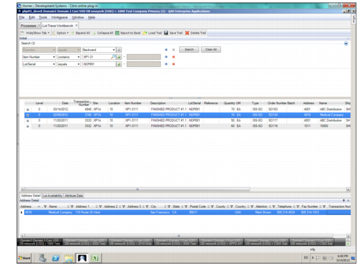Switch to the '2000 Test' domain button
The height and width of the screenshot is (267, 362).
pyautogui.click(x=85, y=242)
